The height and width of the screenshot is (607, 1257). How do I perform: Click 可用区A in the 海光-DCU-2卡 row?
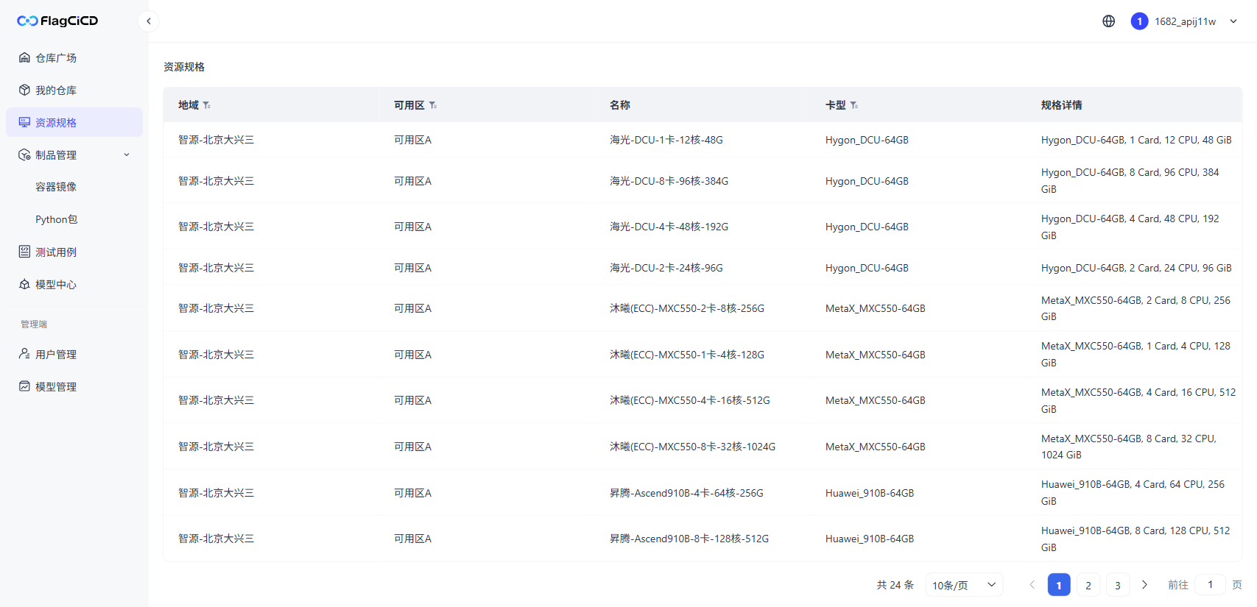coord(412,268)
